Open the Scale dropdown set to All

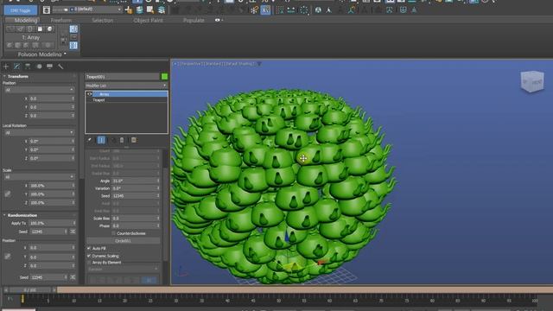39,176
